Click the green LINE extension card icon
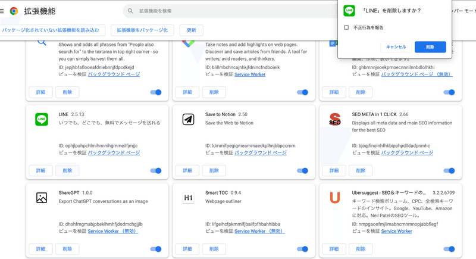 pos(42,119)
